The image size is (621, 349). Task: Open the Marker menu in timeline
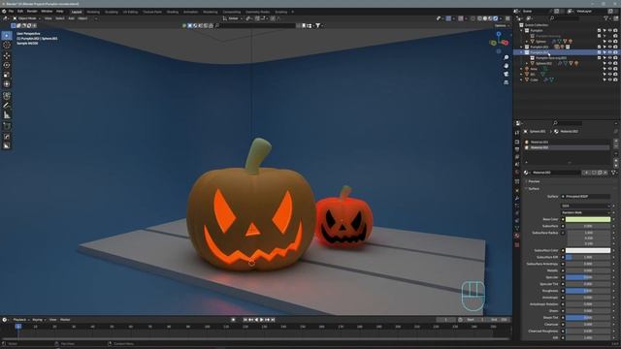65,320
